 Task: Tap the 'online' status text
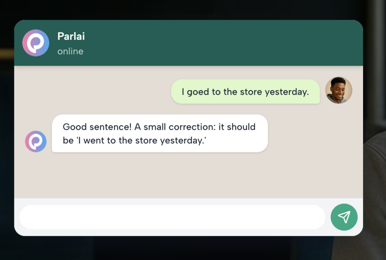click(x=70, y=51)
